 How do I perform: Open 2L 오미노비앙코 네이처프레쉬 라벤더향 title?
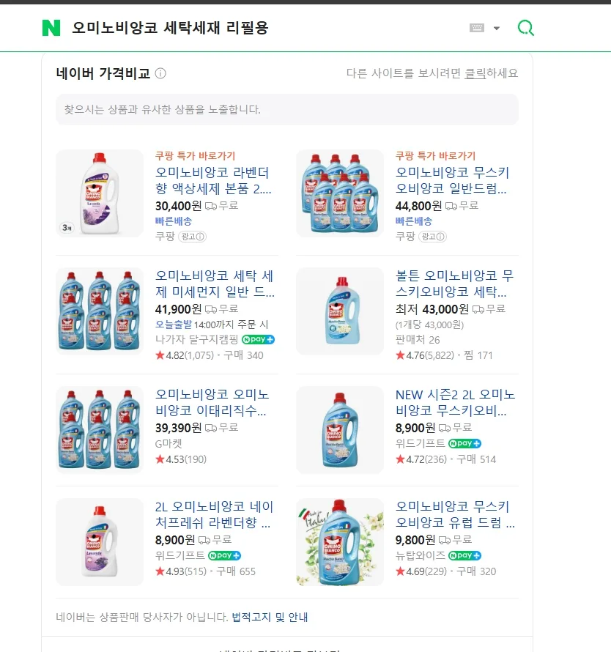coord(214,514)
